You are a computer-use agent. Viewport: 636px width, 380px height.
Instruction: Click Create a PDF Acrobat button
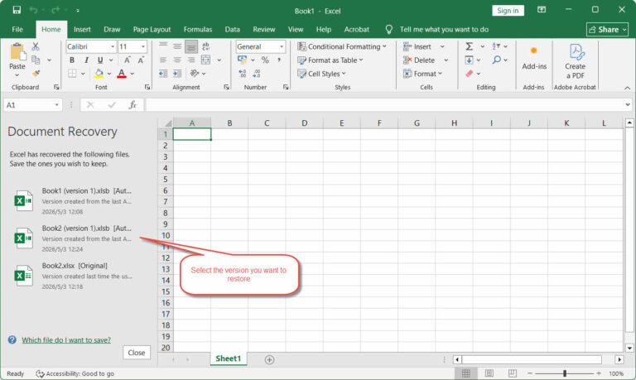(x=575, y=61)
